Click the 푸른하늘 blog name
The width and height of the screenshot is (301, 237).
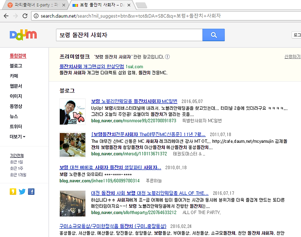(154, 181)
